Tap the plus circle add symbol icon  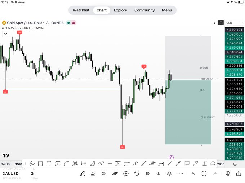coord(126,173)
